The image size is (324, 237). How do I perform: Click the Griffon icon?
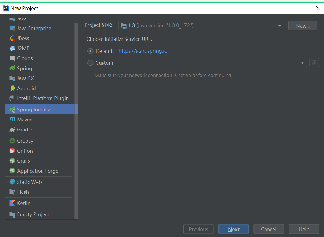pyautogui.click(x=12, y=151)
